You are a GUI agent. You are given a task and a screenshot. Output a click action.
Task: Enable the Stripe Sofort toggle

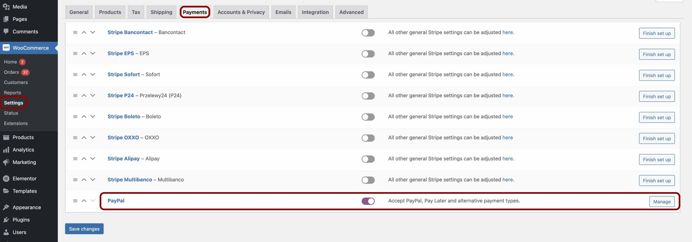click(368, 75)
